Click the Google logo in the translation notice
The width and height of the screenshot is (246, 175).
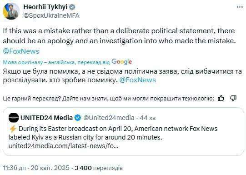point(121,62)
